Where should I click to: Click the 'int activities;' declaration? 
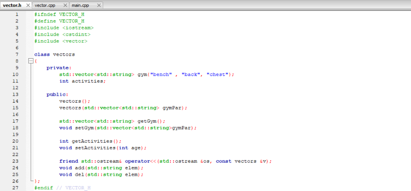coord(82,81)
